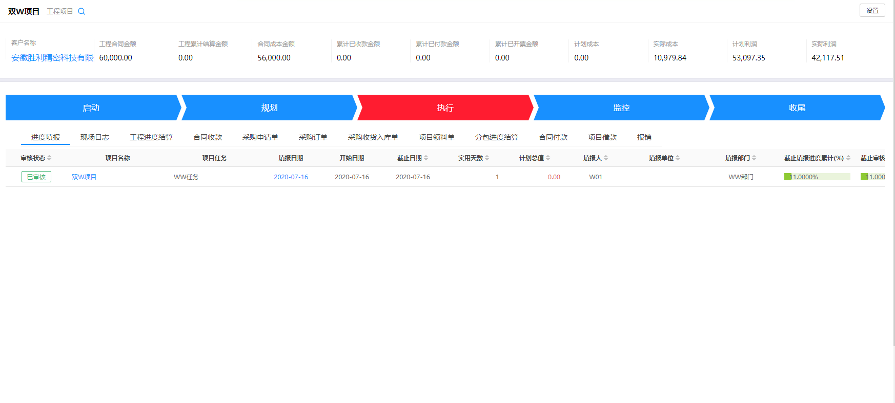Switch to the 进度填报 tab
Viewport: 895px width, 403px height.
click(46, 137)
